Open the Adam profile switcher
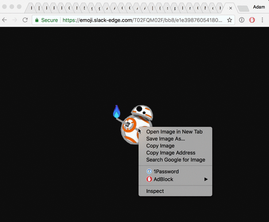This screenshot has width=269, height=222. pyautogui.click(x=259, y=7)
